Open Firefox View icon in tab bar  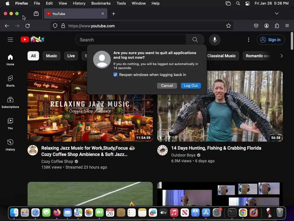(36, 14)
